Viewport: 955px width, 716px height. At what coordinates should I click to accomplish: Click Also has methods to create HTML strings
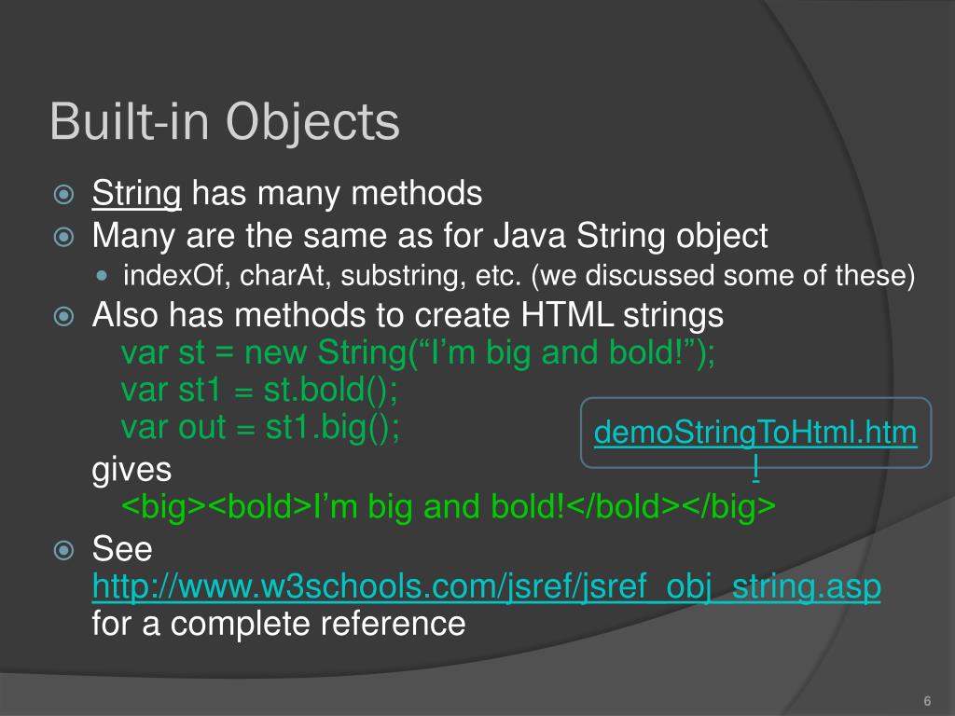pyautogui.click(x=408, y=315)
